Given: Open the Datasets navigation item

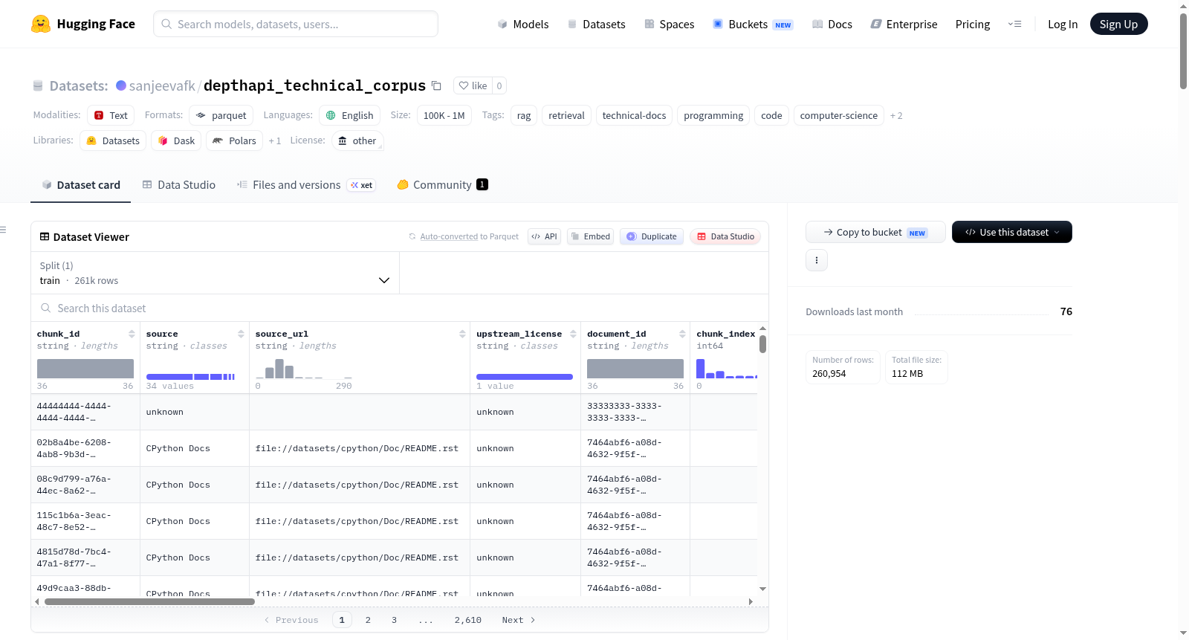Looking at the screenshot, I should click(597, 24).
